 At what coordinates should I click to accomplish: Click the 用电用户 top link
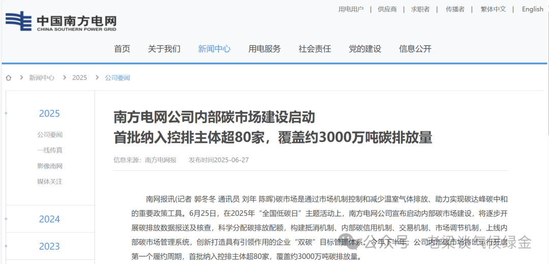click(351, 10)
